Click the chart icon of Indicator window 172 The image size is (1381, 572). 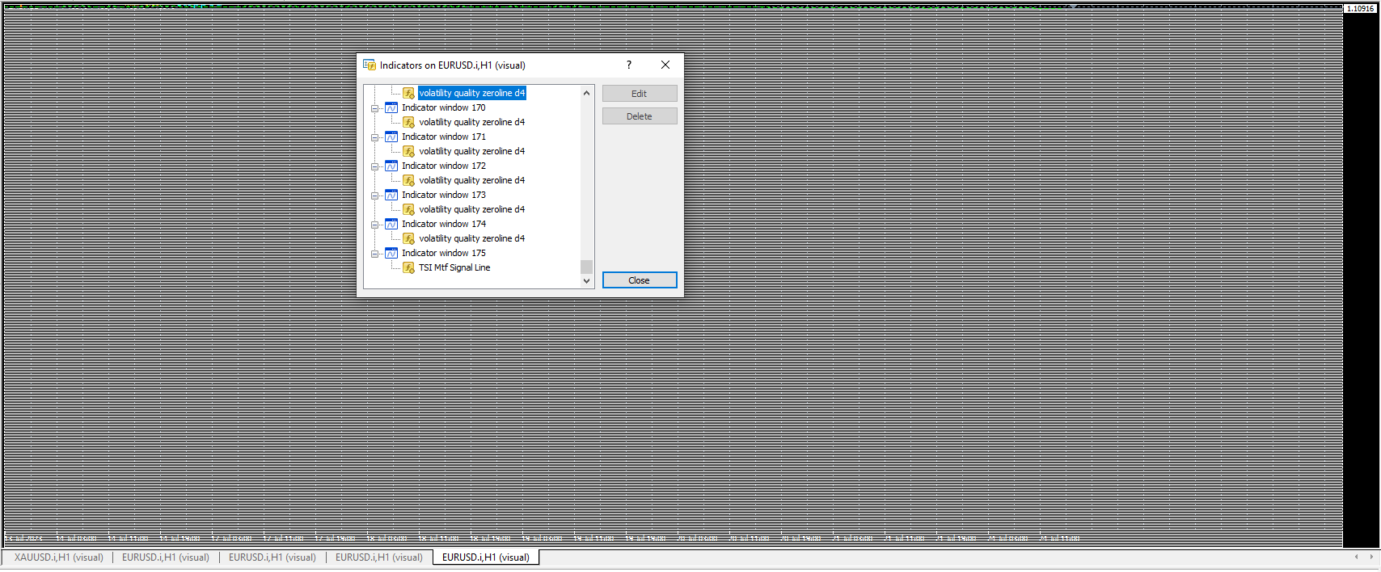click(391, 166)
